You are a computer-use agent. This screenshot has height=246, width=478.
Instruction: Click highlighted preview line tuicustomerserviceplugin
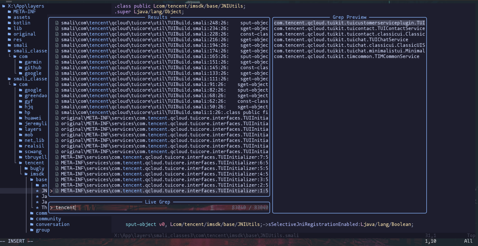coord(349,23)
